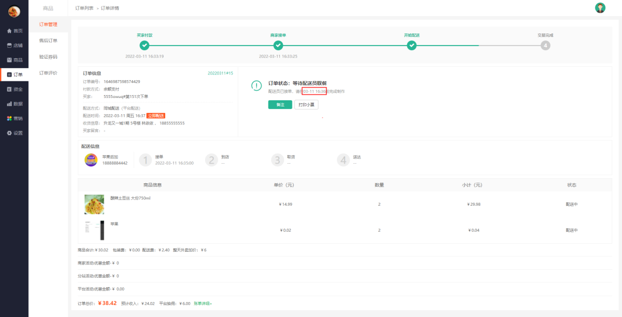Click delivery step 4 送达 circle
Screen dimensions: 622x317
[343, 160]
